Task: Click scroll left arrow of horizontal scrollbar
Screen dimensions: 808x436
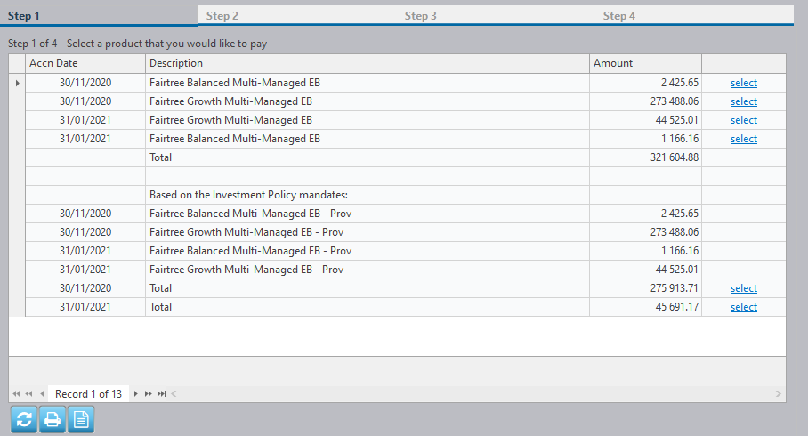Action: [x=174, y=394]
